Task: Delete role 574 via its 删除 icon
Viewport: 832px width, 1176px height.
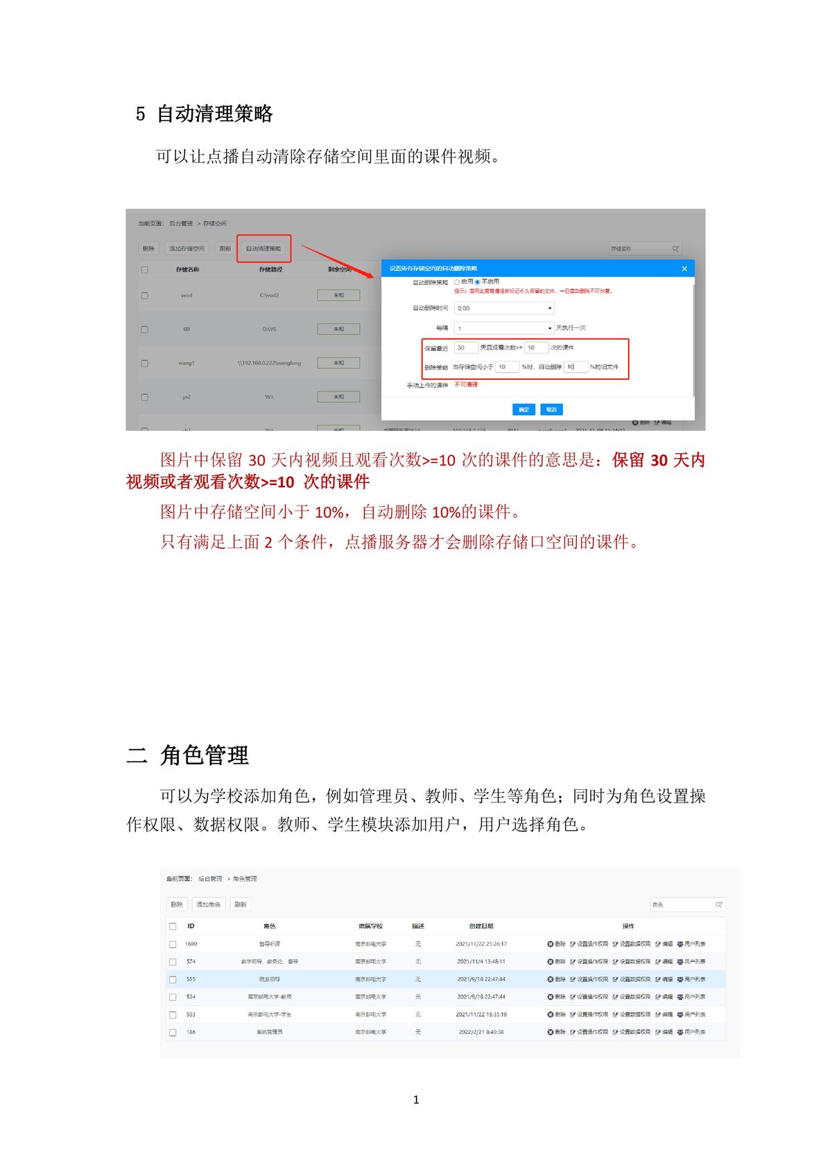Action: coord(557,962)
